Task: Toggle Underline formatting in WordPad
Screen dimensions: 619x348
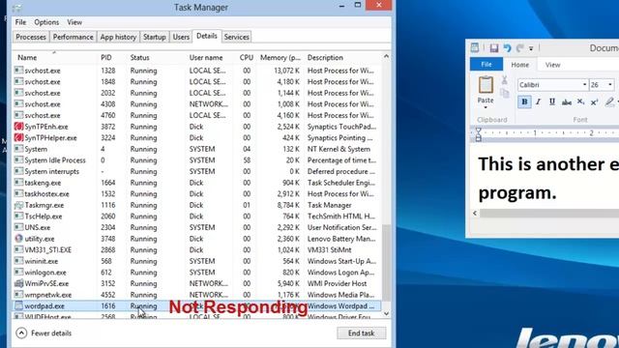Action: coord(552,101)
